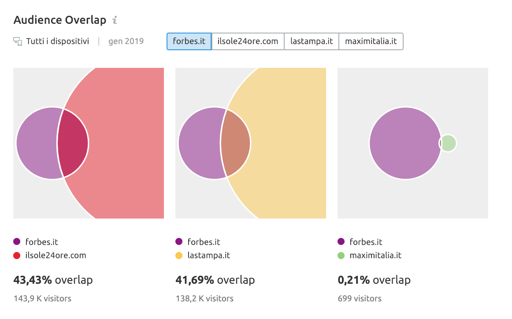
Task: Click the maximitalia.it legend label
Action: point(375,256)
